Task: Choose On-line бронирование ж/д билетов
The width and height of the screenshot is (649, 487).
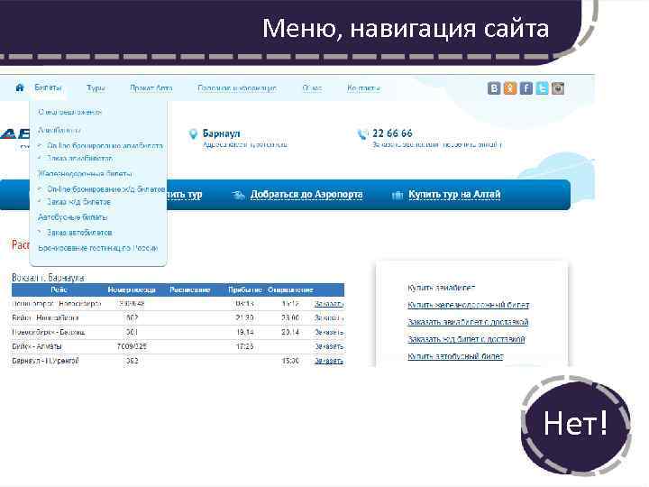Action: coord(106,189)
